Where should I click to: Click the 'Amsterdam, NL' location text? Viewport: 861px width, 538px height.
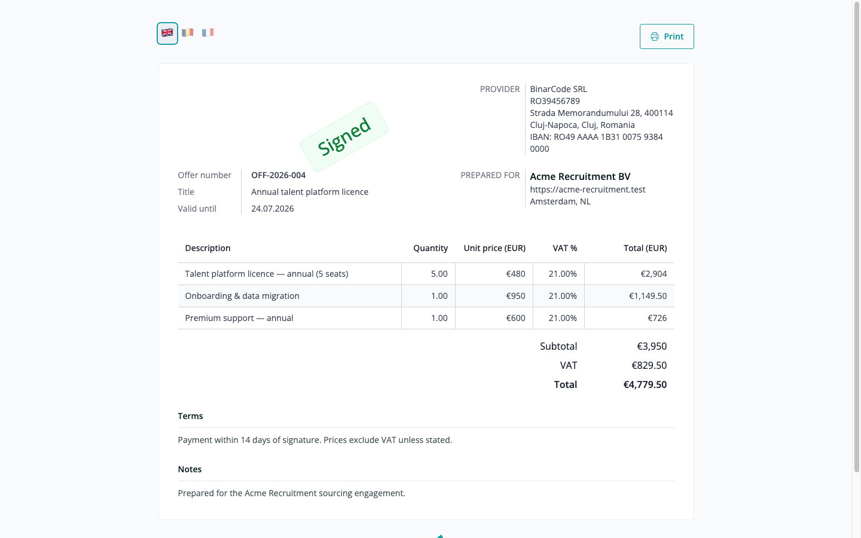[560, 201]
